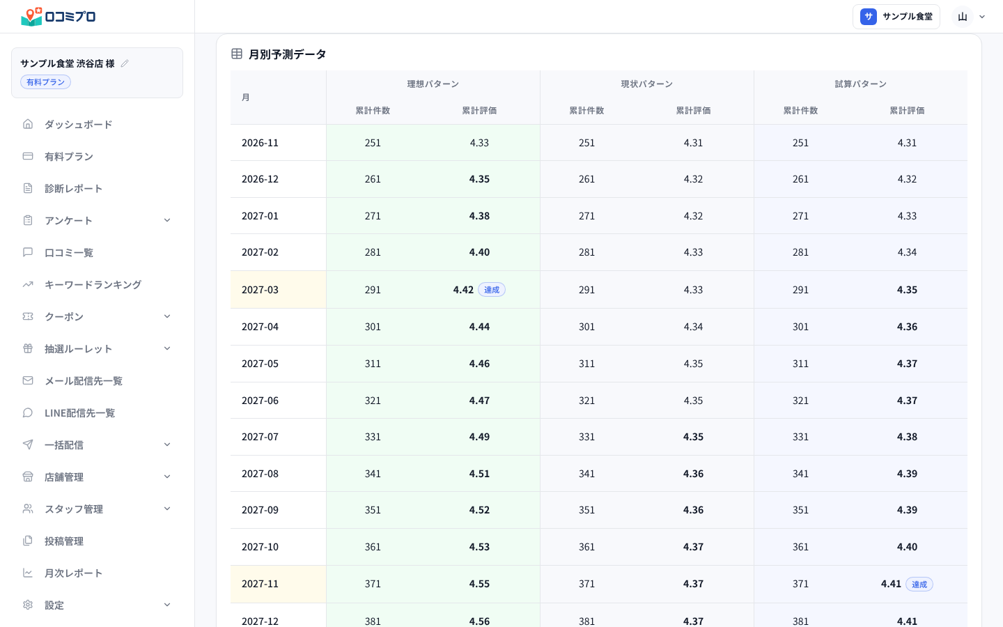Click the ダッシュボード home icon
Screen dimensions: 1003x627
pos(28,124)
